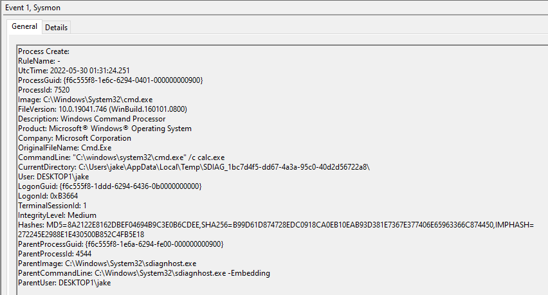Select the General tab

[24, 26]
